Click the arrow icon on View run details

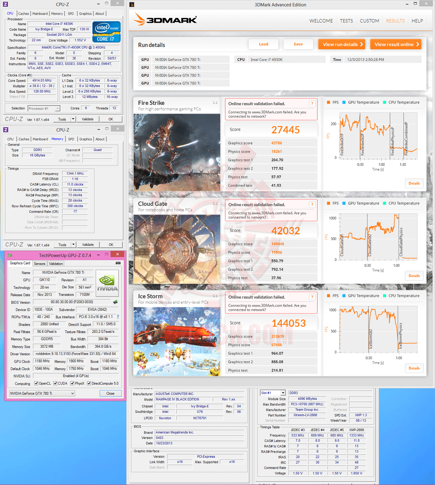[x=361, y=44]
